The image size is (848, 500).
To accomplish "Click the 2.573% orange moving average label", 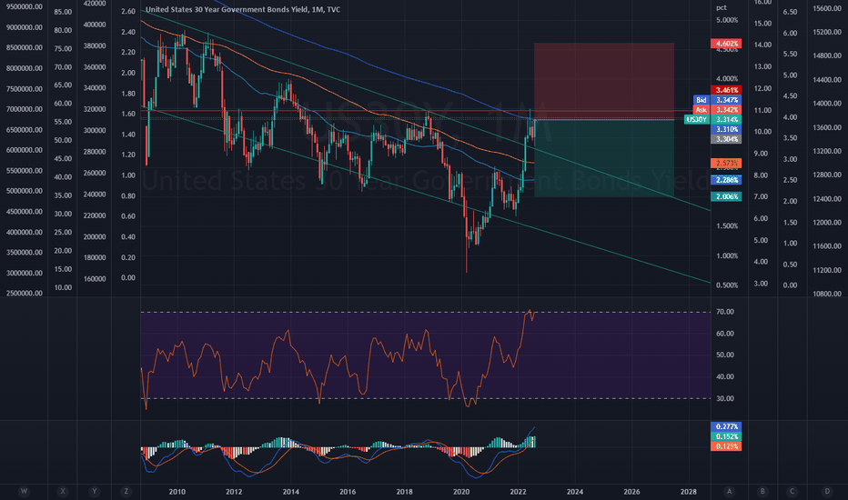I will [x=726, y=164].
